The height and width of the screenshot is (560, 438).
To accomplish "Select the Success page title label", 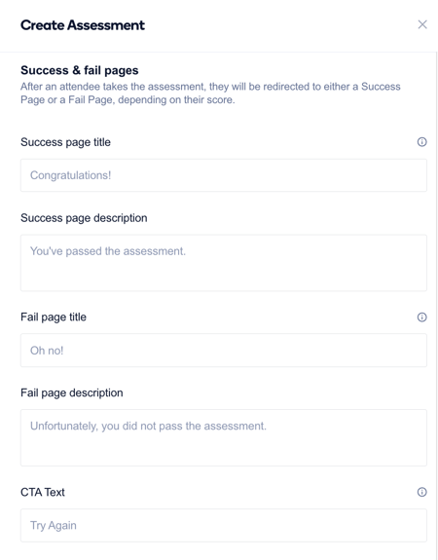I will click(65, 142).
